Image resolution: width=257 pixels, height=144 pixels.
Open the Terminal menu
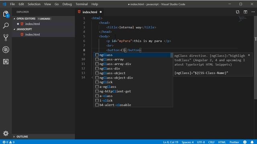(82, 4)
